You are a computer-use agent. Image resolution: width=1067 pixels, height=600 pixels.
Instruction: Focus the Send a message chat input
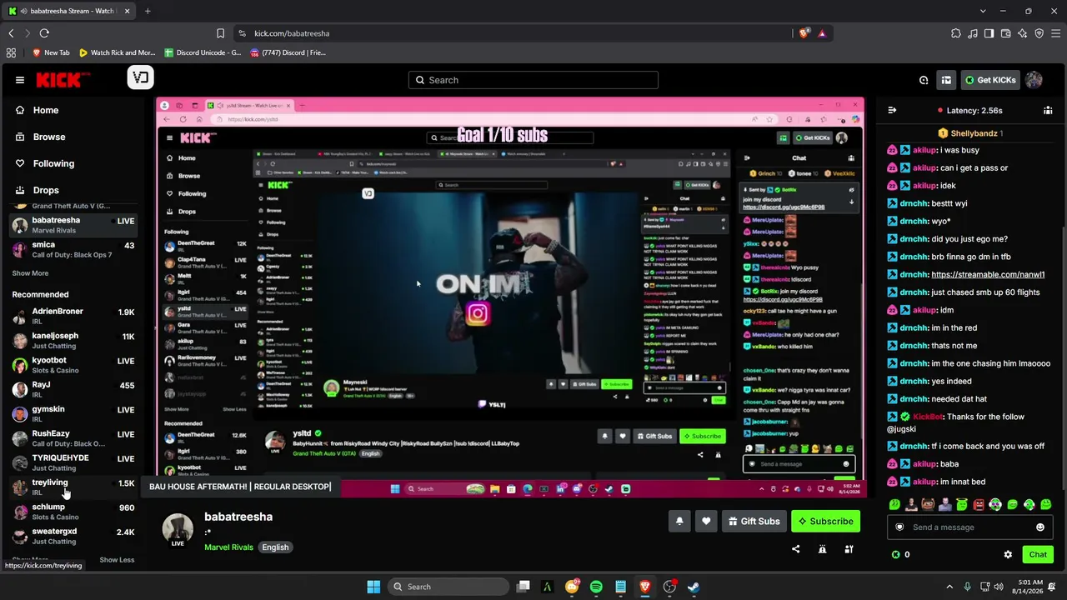969,527
